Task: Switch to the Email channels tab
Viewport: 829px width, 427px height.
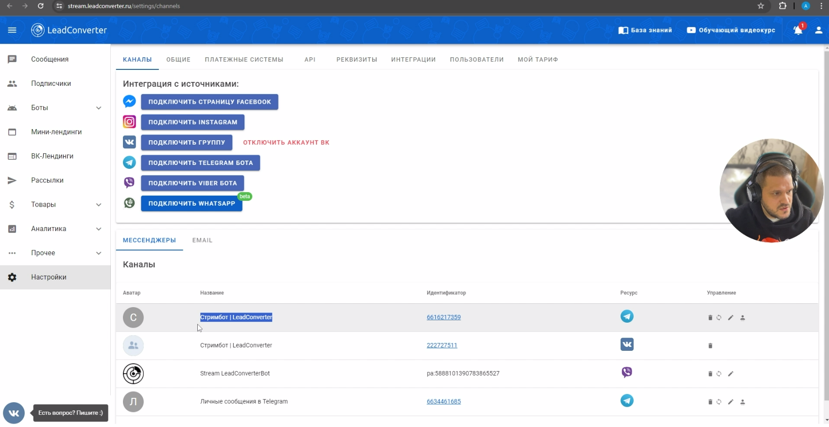Action: tap(202, 241)
